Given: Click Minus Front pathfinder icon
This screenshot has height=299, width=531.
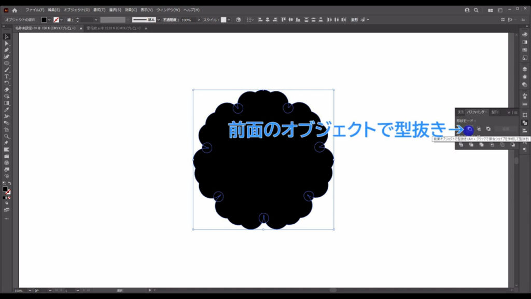Looking at the screenshot, I should pos(469,129).
